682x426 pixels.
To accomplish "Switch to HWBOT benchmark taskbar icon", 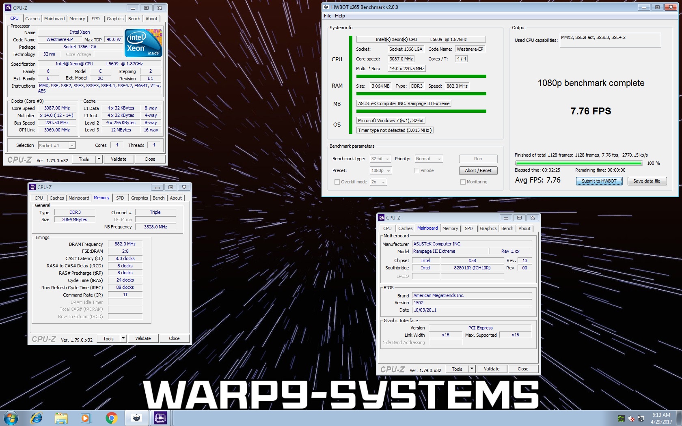I will (x=137, y=418).
